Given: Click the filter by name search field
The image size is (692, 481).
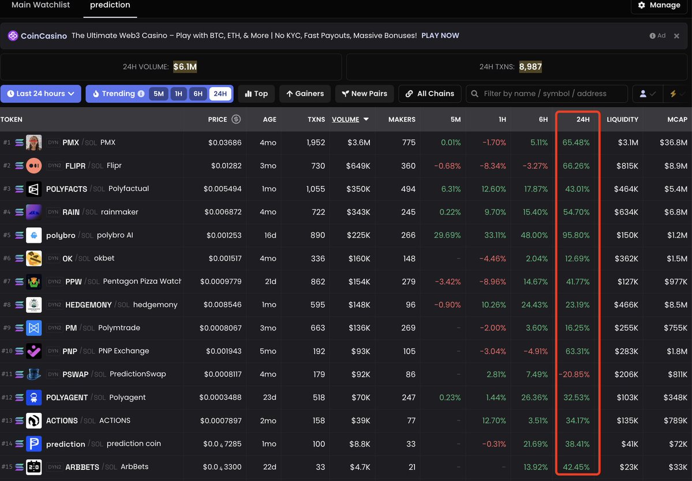Looking at the screenshot, I should tap(545, 93).
